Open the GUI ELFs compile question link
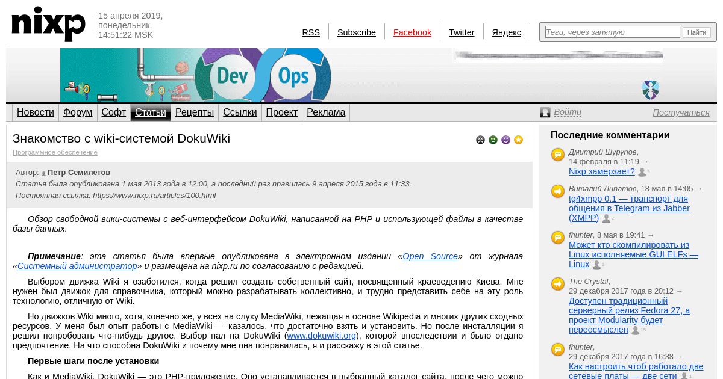 click(633, 254)
